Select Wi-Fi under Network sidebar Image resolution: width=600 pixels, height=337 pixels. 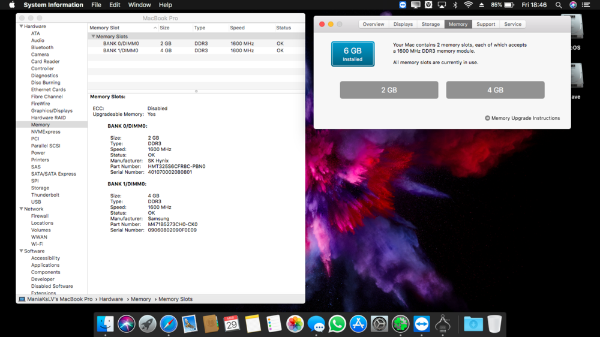pos(37,244)
